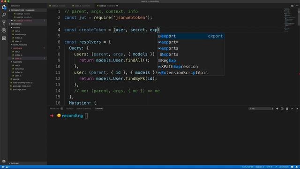Kill terminal with trash icon

pos(287,108)
